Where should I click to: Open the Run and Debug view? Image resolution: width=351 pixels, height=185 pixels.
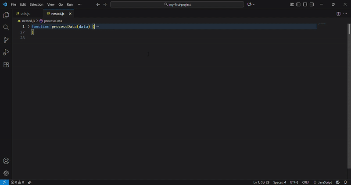point(6,52)
